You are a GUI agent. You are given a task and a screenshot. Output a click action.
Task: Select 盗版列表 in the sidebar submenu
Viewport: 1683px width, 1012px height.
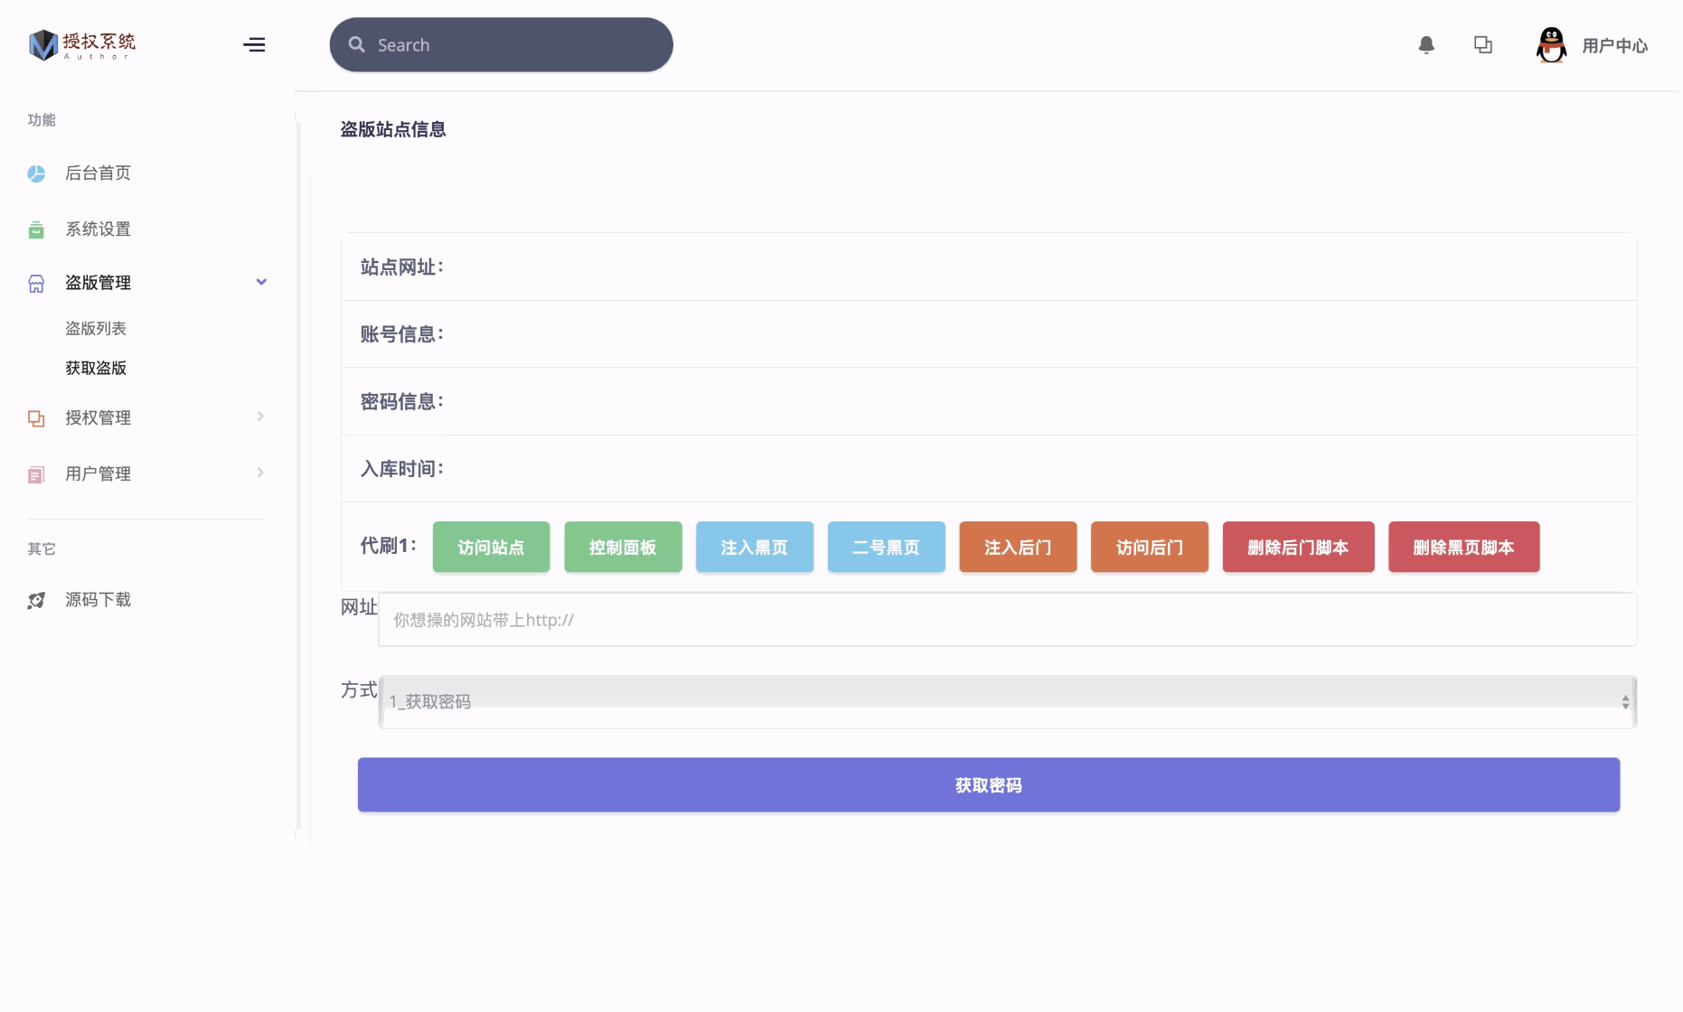pos(96,329)
